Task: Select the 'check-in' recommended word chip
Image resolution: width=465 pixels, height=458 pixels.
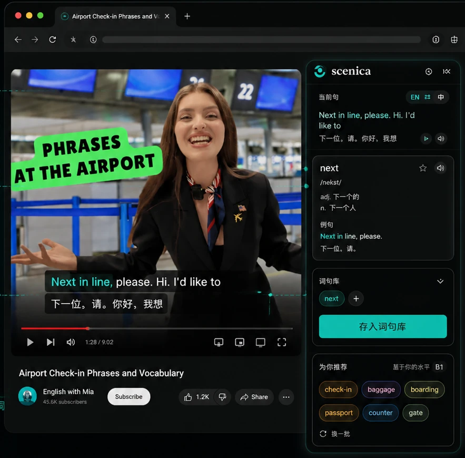Action: (338, 389)
